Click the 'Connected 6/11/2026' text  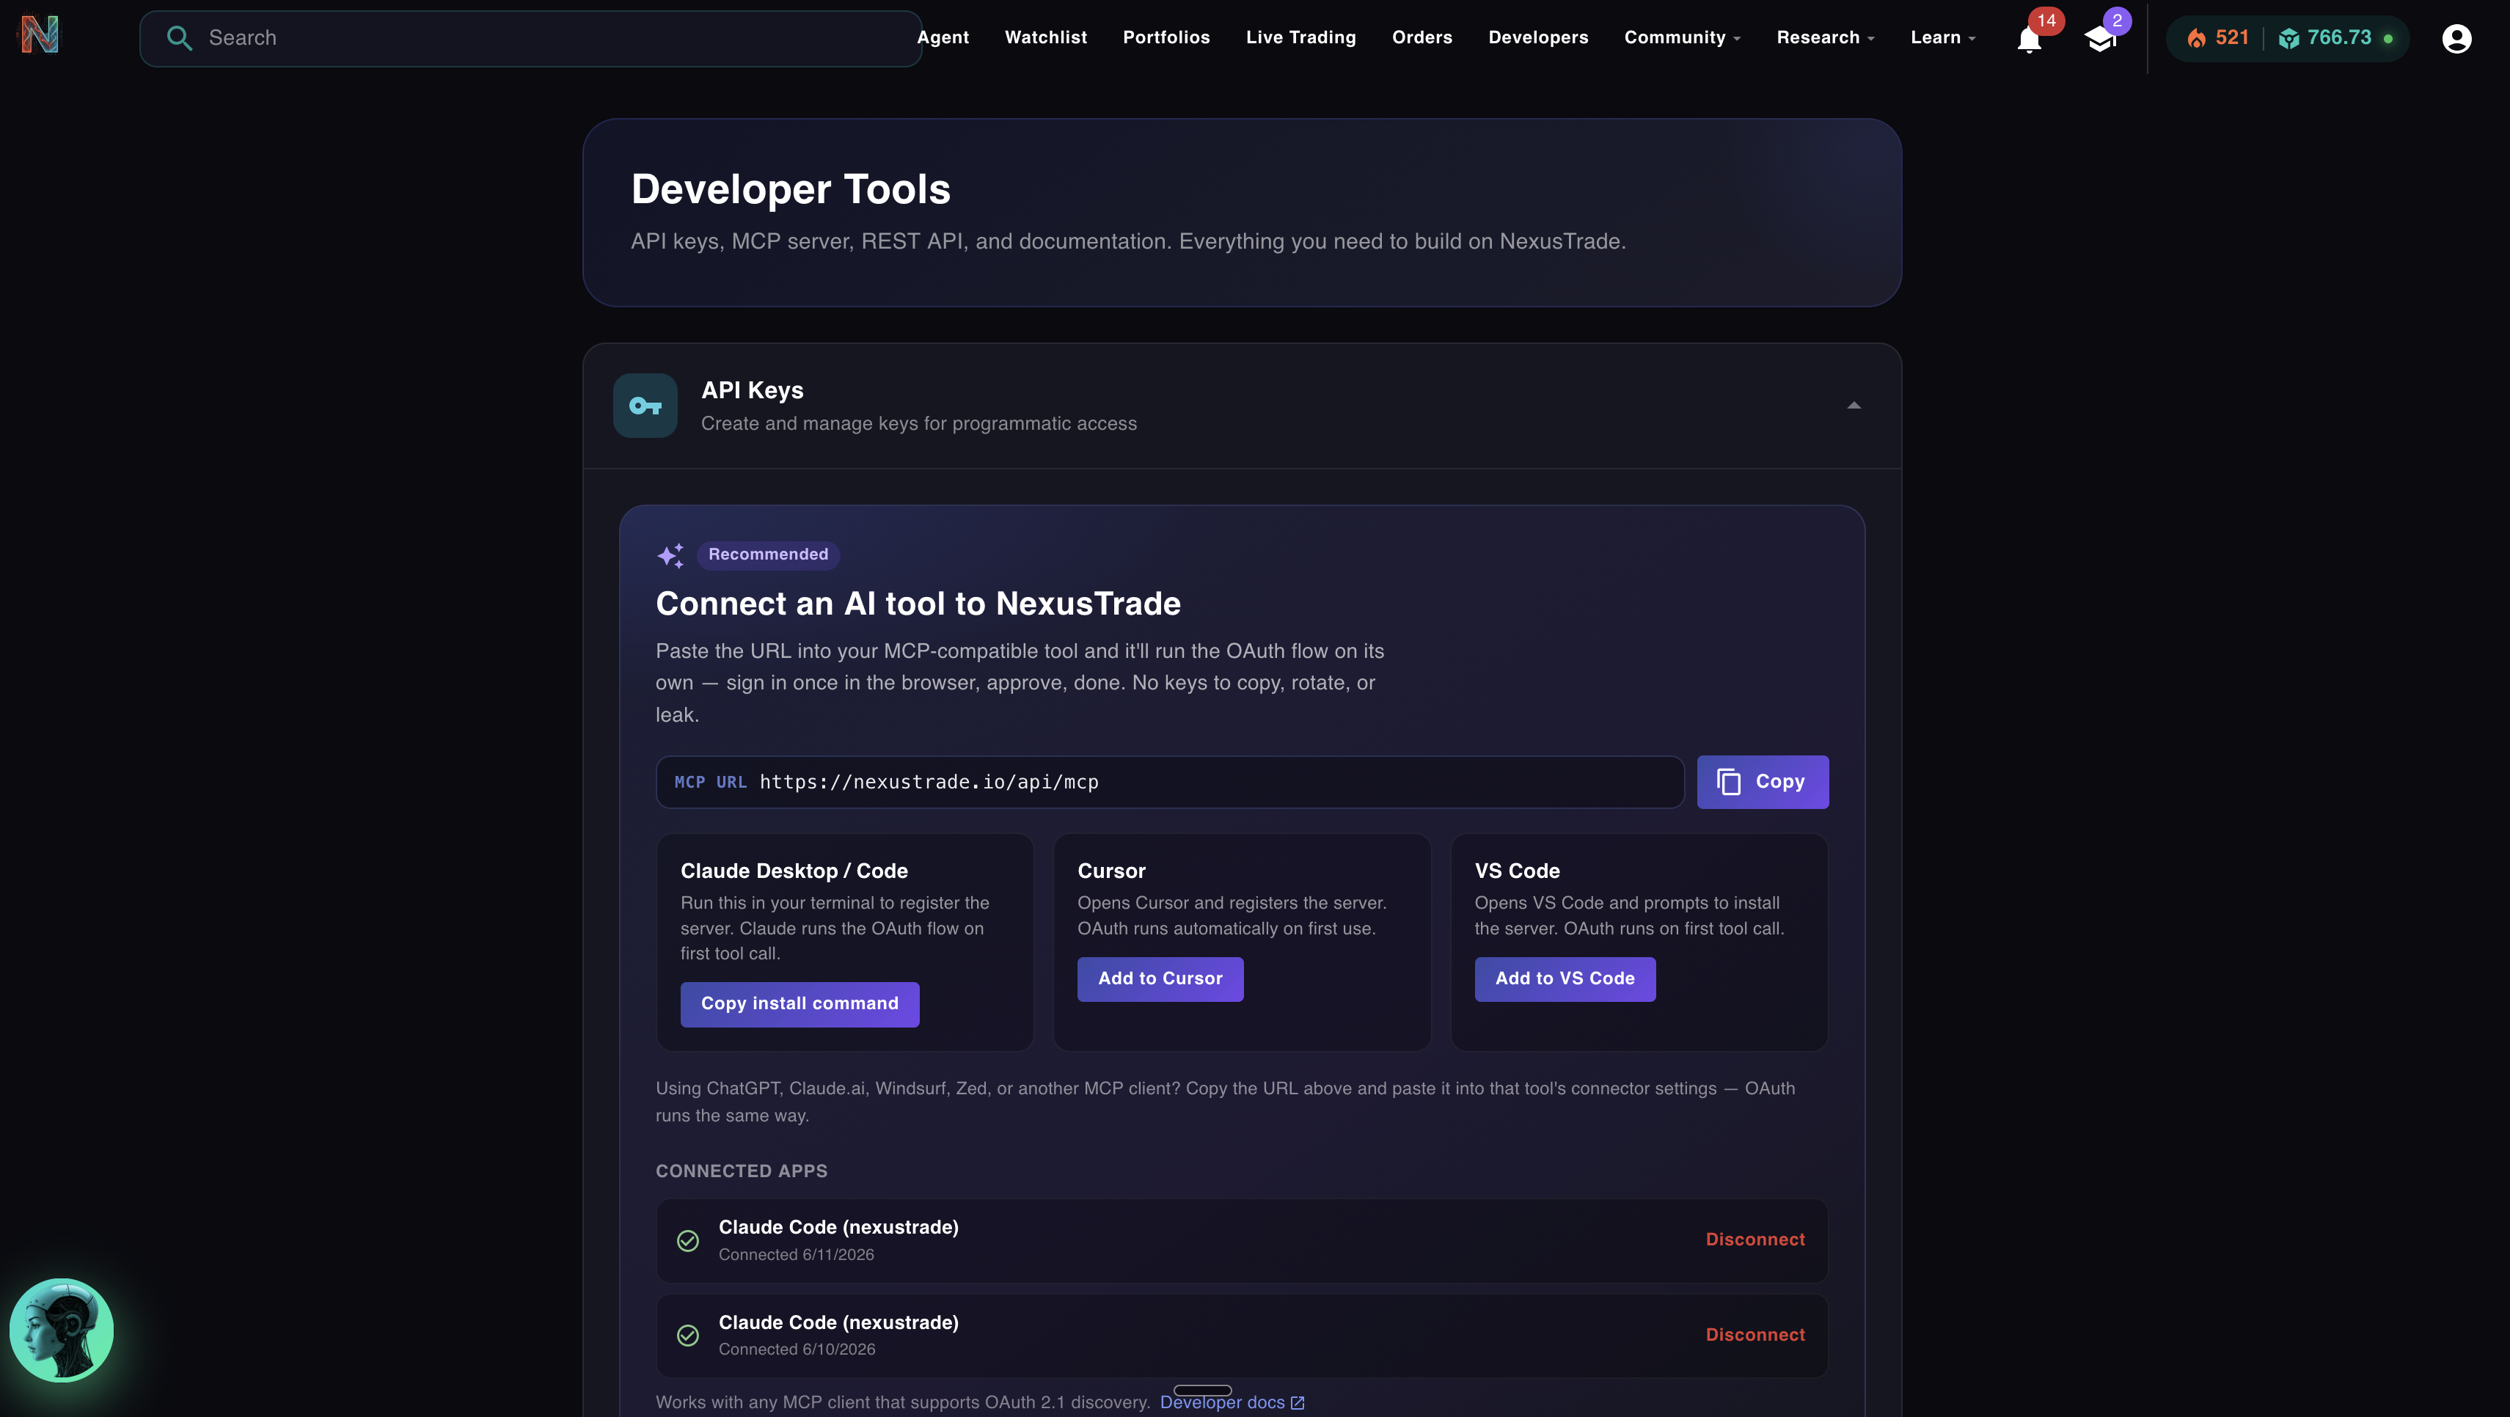(x=796, y=1255)
